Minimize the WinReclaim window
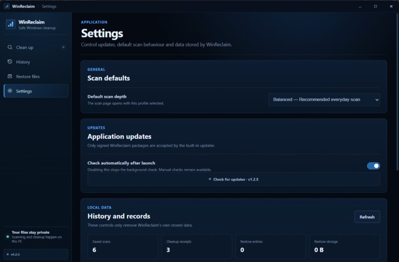 tap(360, 6)
